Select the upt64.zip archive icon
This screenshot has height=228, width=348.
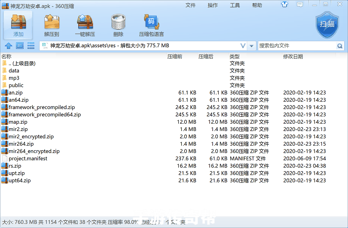coord(5,180)
